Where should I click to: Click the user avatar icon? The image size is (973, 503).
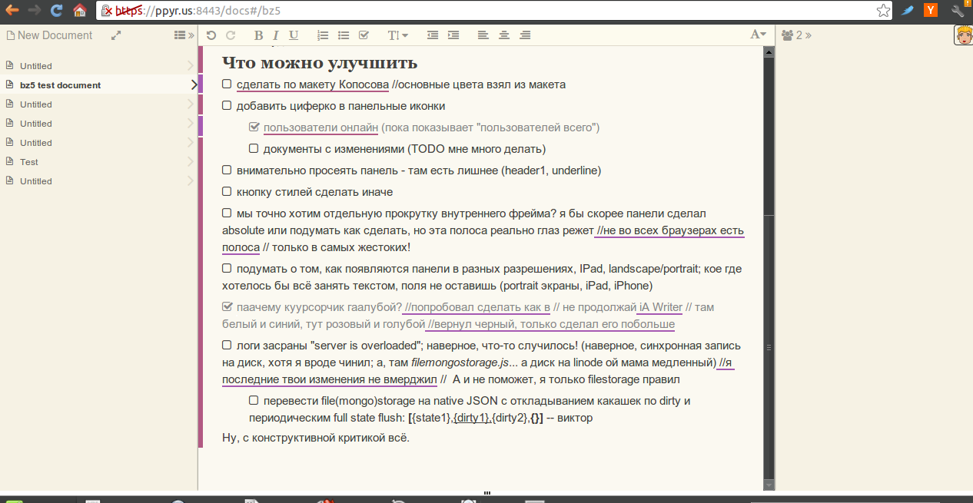click(963, 35)
